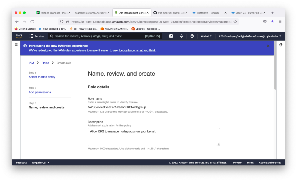This screenshot has width=297, height=181.
Task: Go to Step 2 Add permissions
Action: [40, 92]
